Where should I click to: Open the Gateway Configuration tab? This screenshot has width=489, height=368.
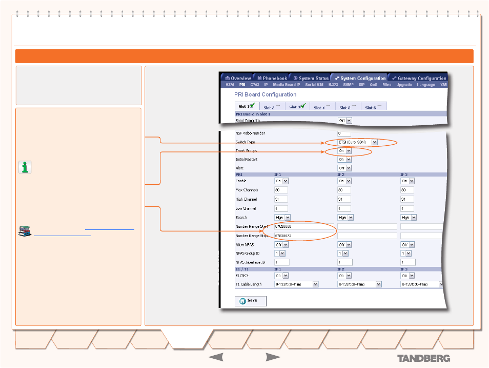[x=419, y=78]
